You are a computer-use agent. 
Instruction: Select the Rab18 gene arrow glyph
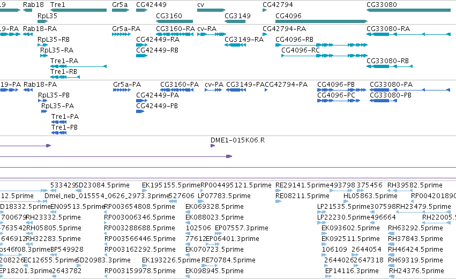click(x=28, y=10)
